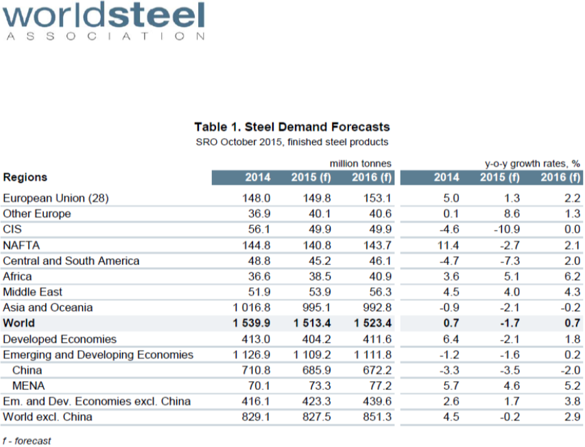
Task: Click the 'Other Europe' row label
Action: pyautogui.click(x=36, y=214)
